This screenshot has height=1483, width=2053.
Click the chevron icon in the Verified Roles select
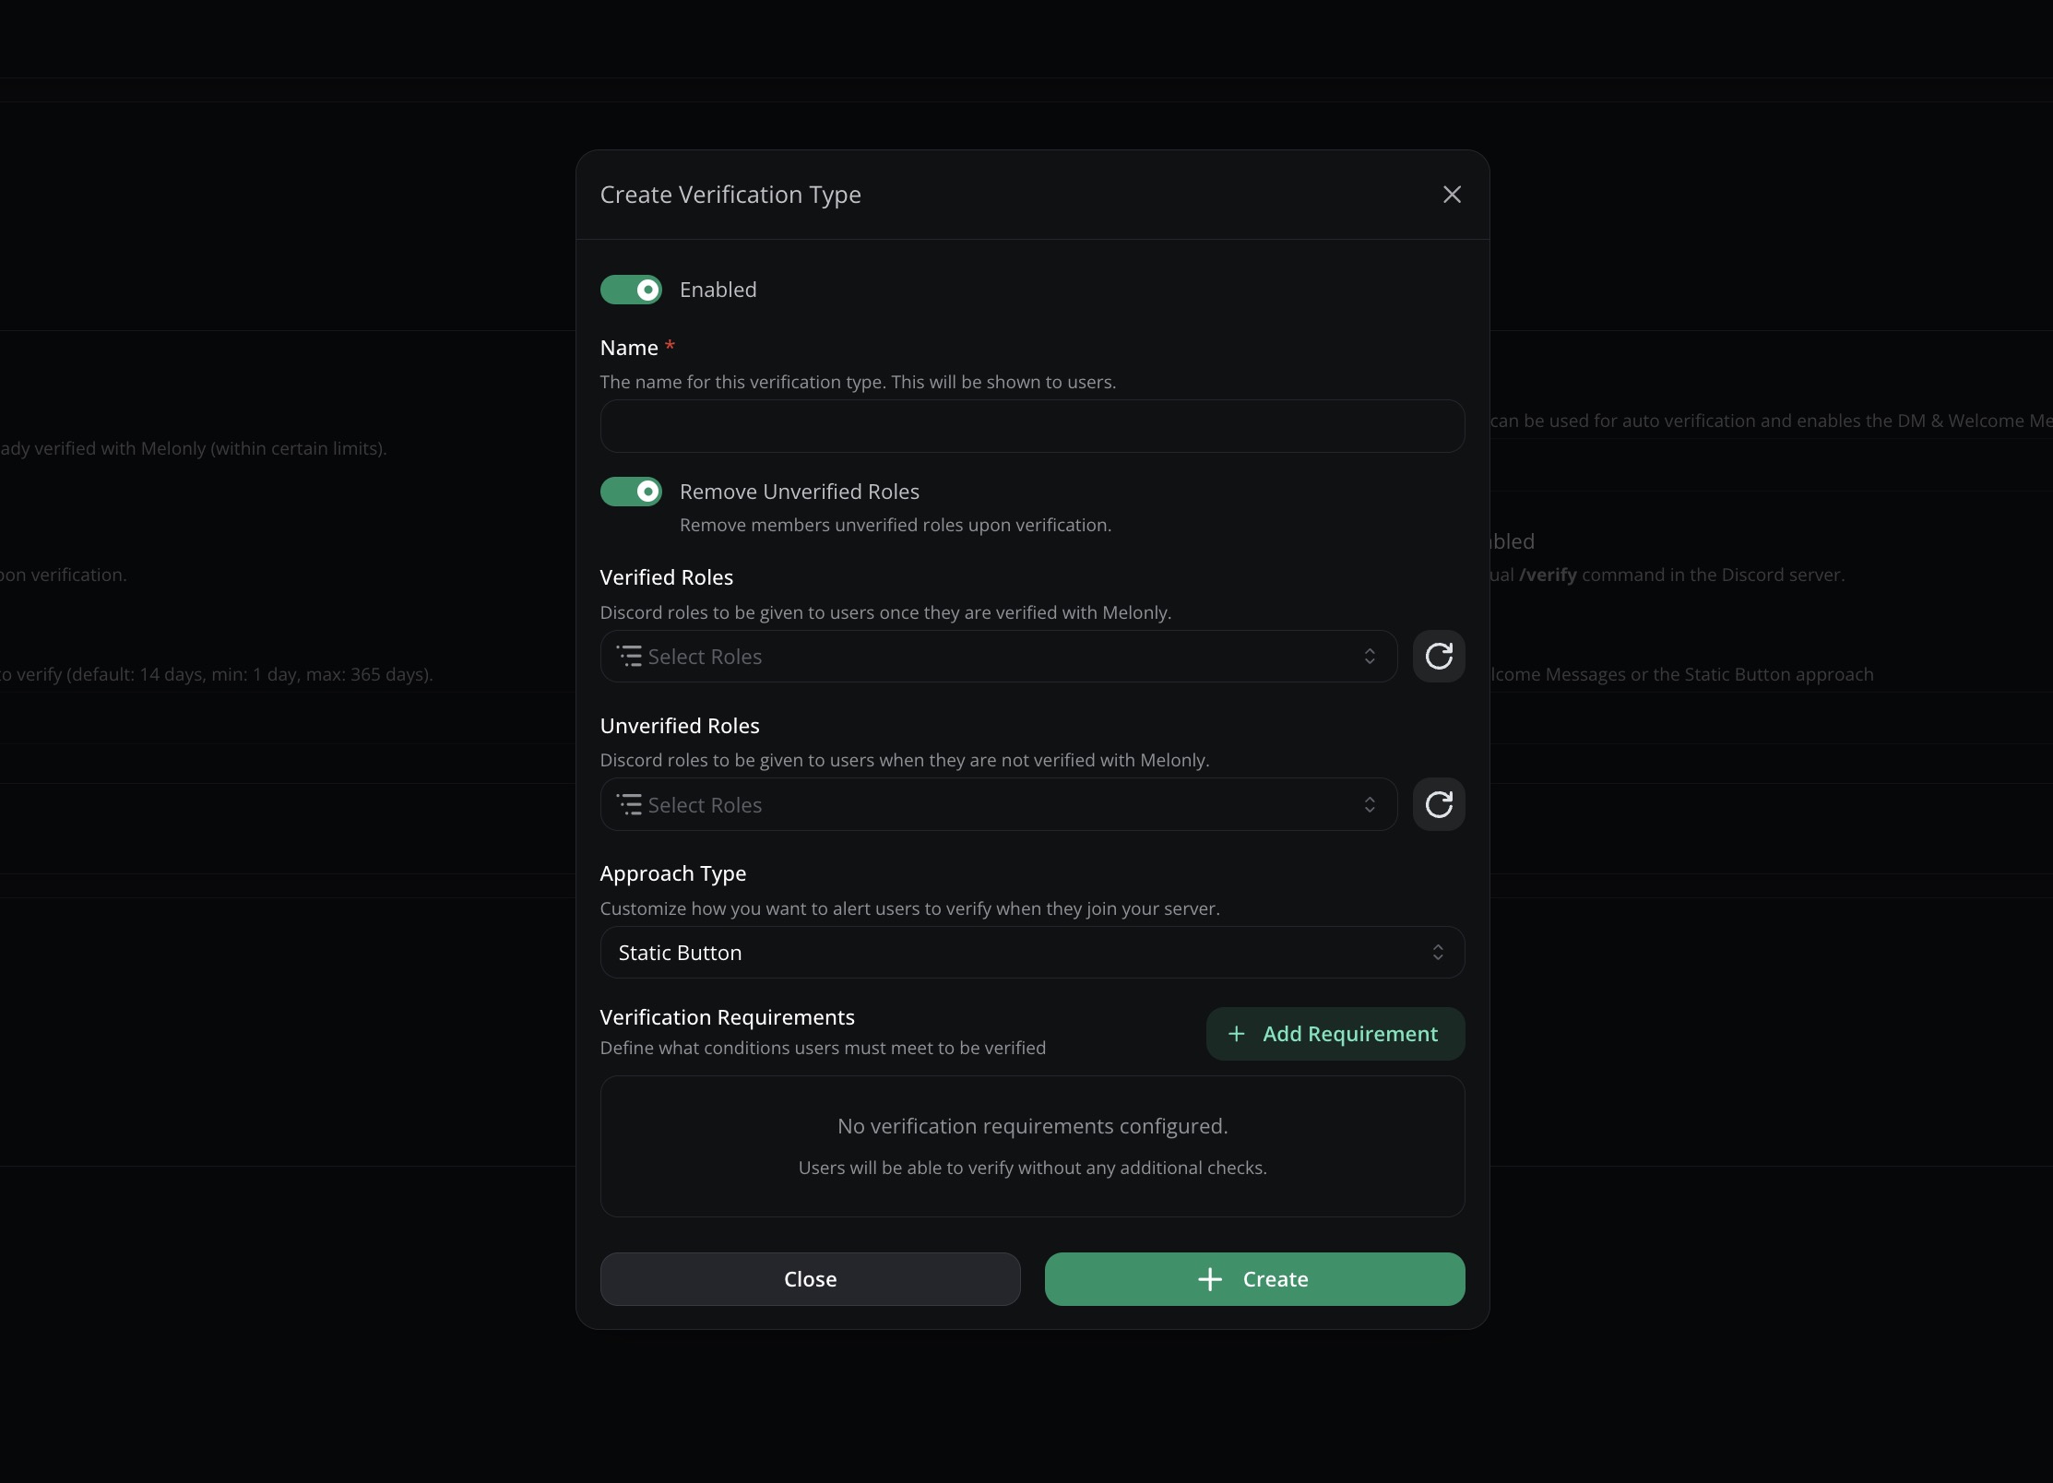point(1371,656)
